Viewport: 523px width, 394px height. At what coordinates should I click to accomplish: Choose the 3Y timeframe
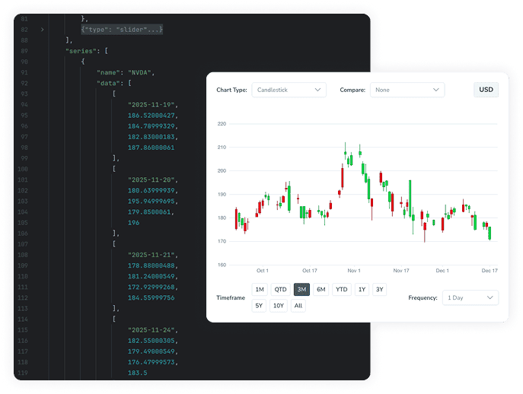click(x=380, y=289)
